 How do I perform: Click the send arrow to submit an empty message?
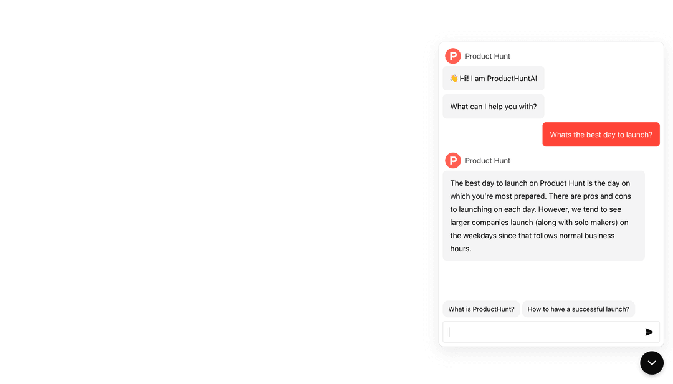649,332
